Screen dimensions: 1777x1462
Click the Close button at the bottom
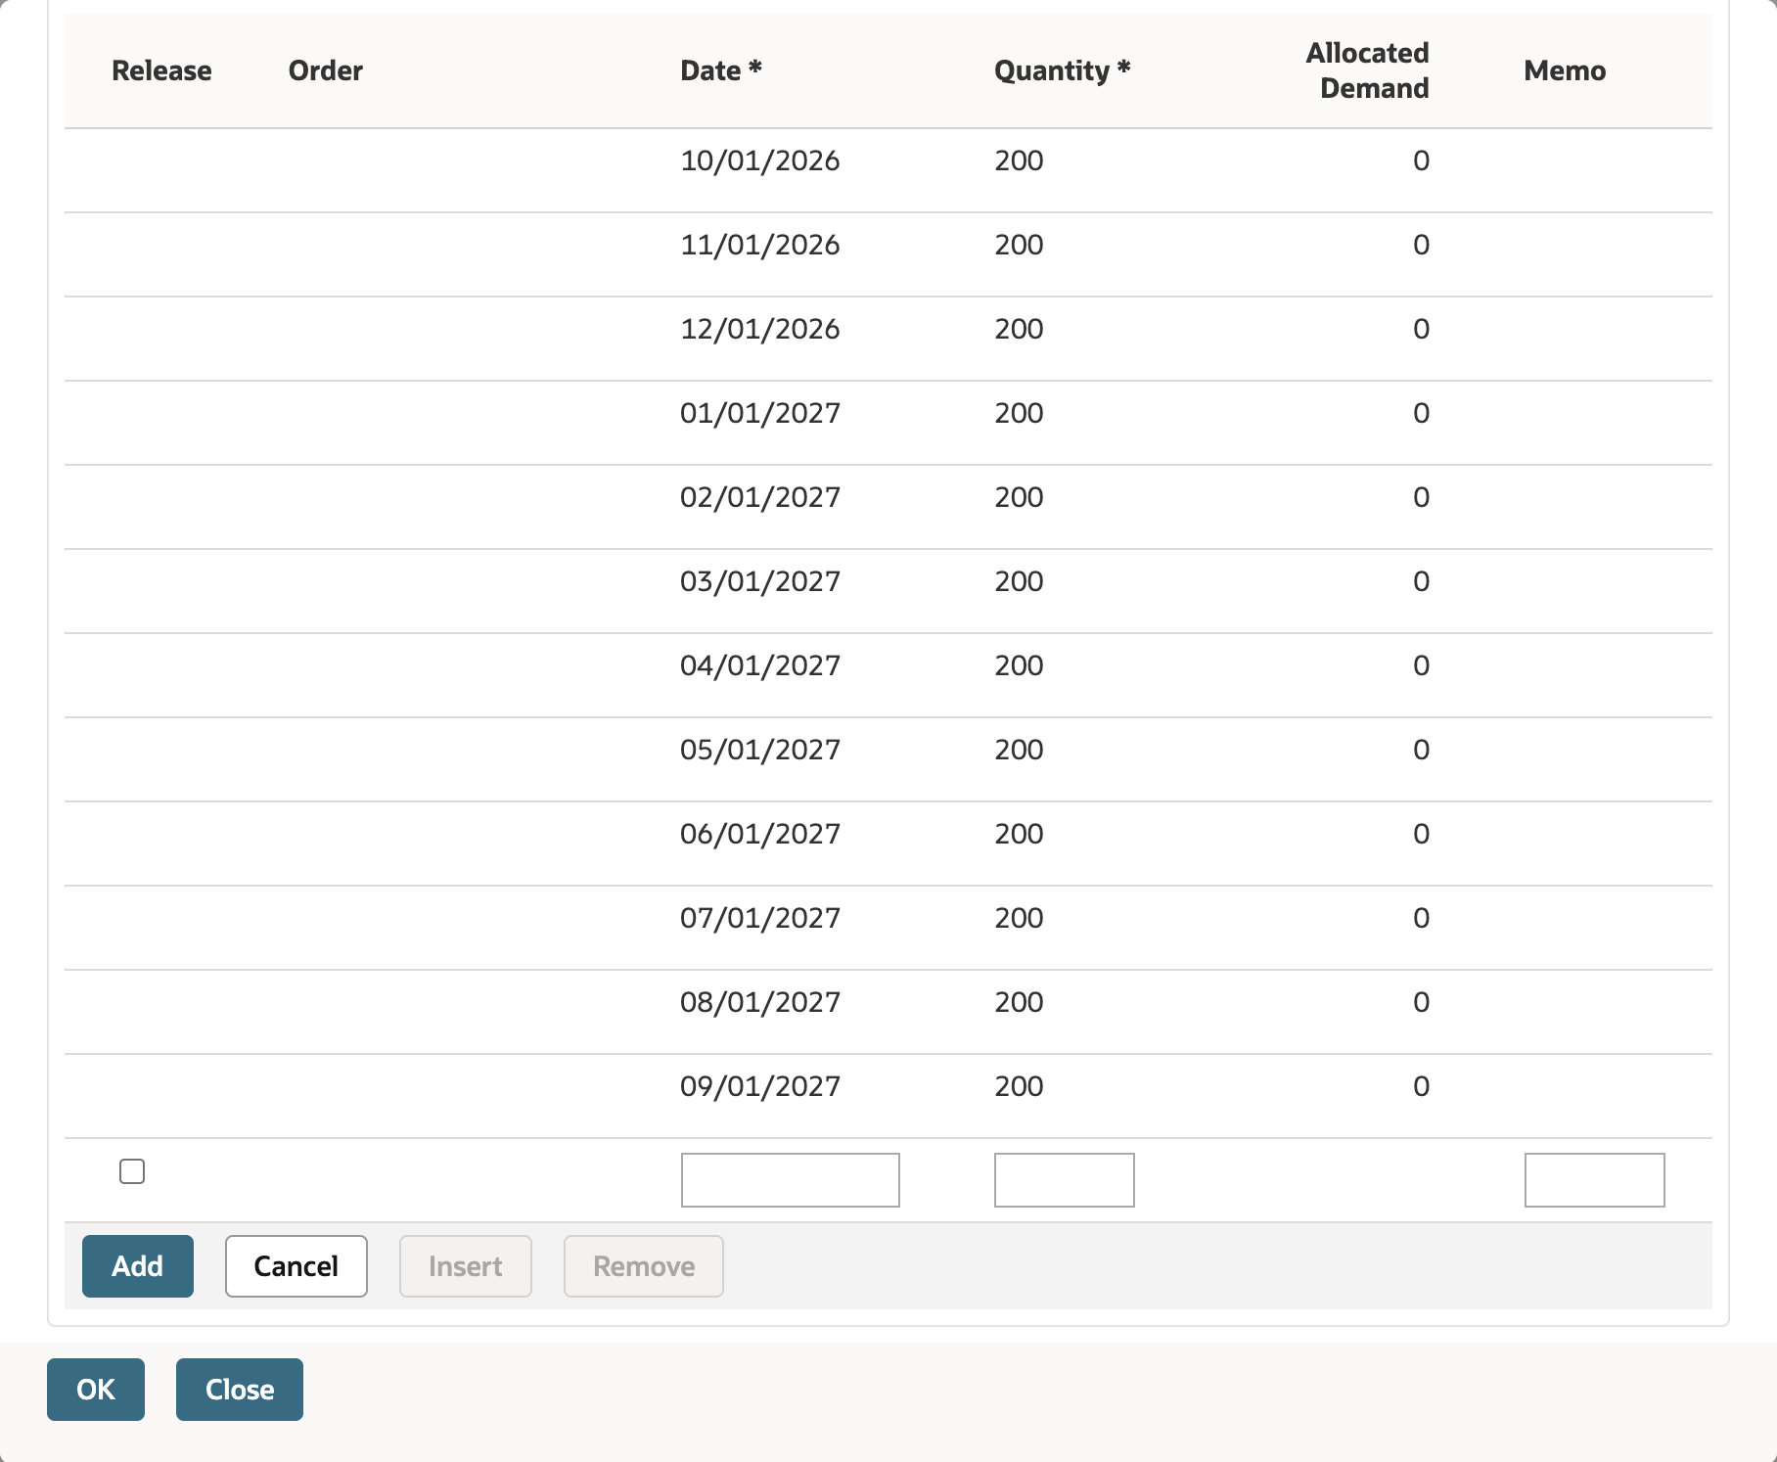pyautogui.click(x=240, y=1390)
